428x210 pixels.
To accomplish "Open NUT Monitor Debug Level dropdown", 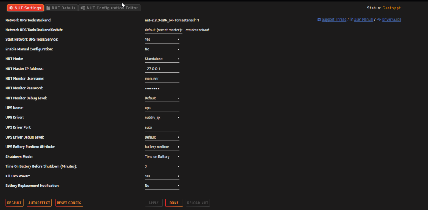I will 162,98.
